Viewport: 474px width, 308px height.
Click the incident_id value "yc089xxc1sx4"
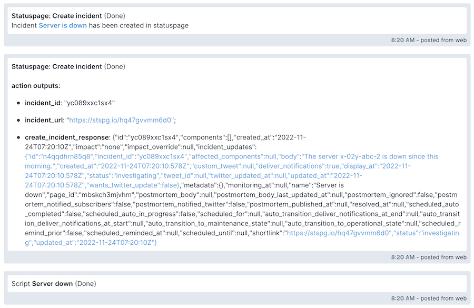pos(90,103)
